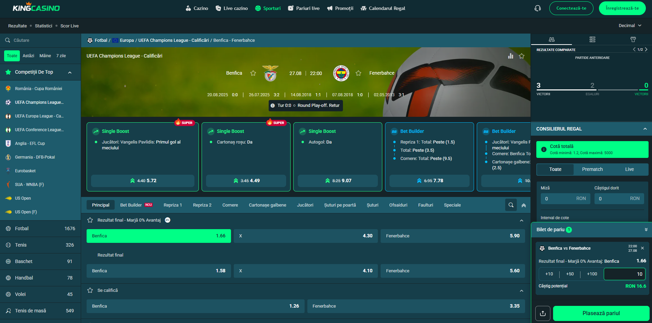Open Tenis de masă sport in sidebar
Image resolution: width=652 pixels, height=323 pixels.
pos(40,311)
